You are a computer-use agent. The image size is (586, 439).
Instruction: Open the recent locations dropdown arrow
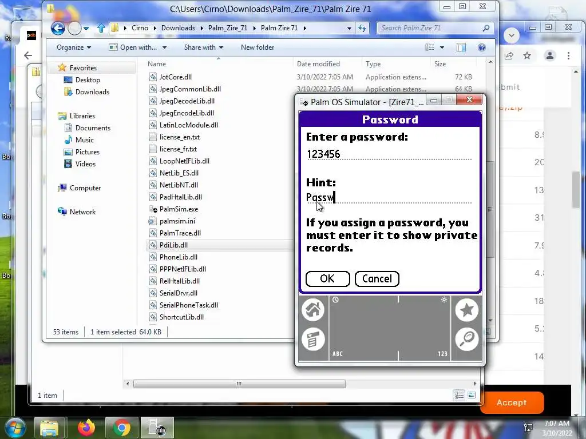tap(86, 29)
